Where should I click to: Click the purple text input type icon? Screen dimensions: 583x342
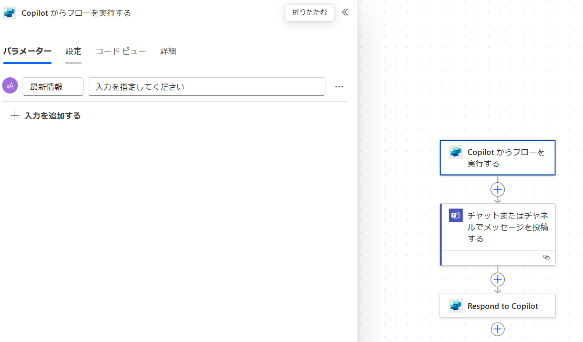pyautogui.click(x=10, y=86)
